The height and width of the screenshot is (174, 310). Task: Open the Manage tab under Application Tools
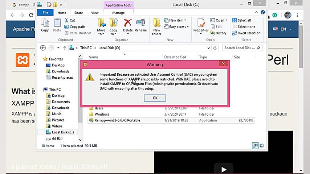118,13
